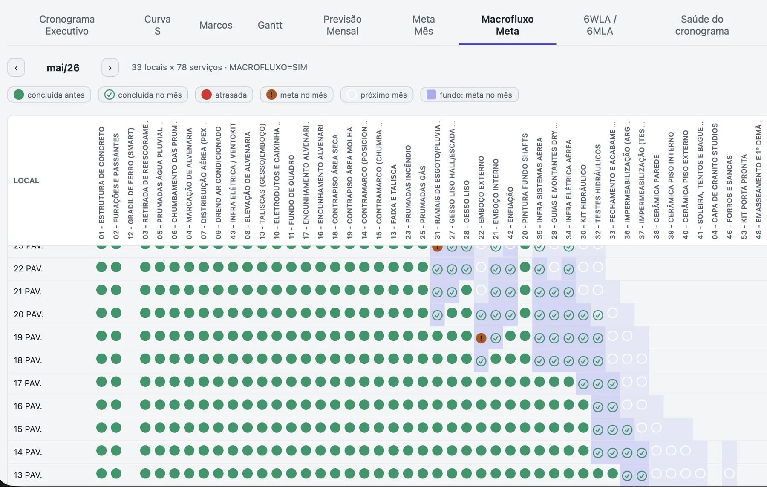Viewport: 767px width, 487px height.
Task: Click 13 PAV. empty circle under 46 Forros e Sancas
Action: click(x=729, y=474)
